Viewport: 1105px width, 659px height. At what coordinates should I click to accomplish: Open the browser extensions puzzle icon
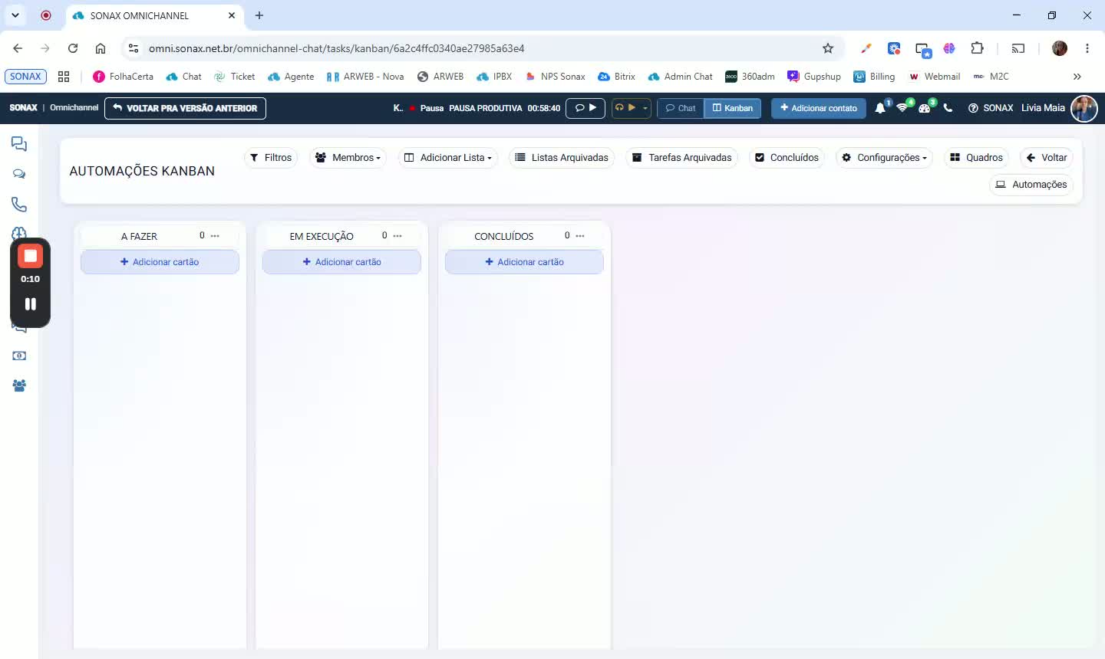[x=977, y=48]
